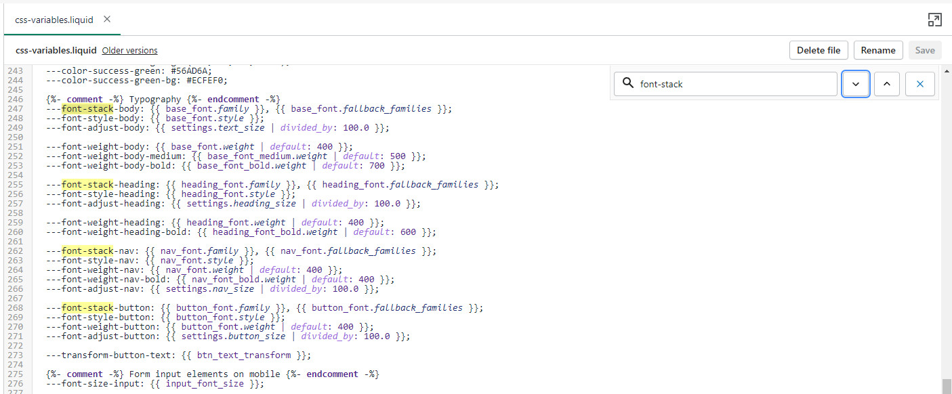Close the search box
This screenshot has width=952, height=394.
919,84
